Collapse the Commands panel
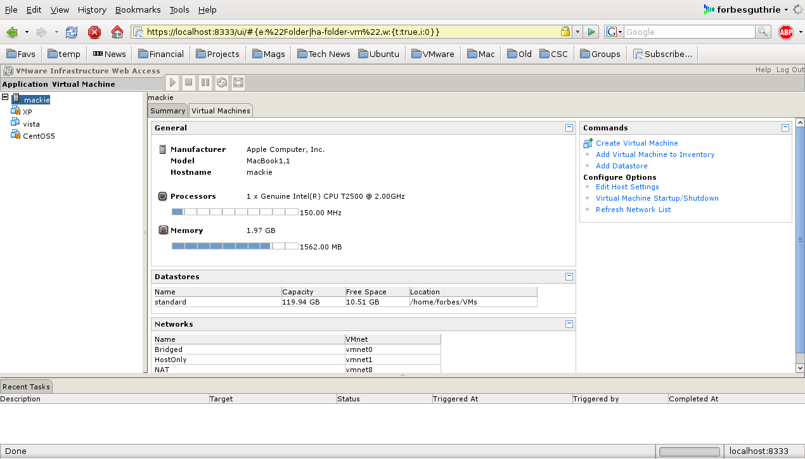The width and height of the screenshot is (805, 459). coord(785,128)
